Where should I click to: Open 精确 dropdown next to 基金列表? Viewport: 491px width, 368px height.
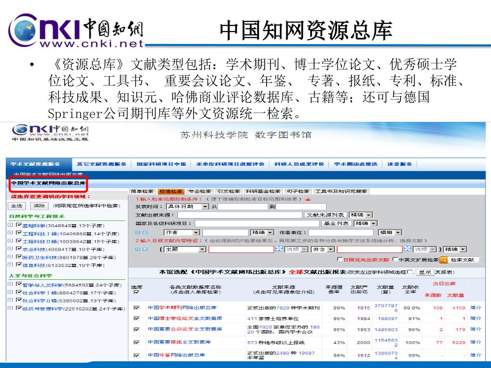(366, 223)
